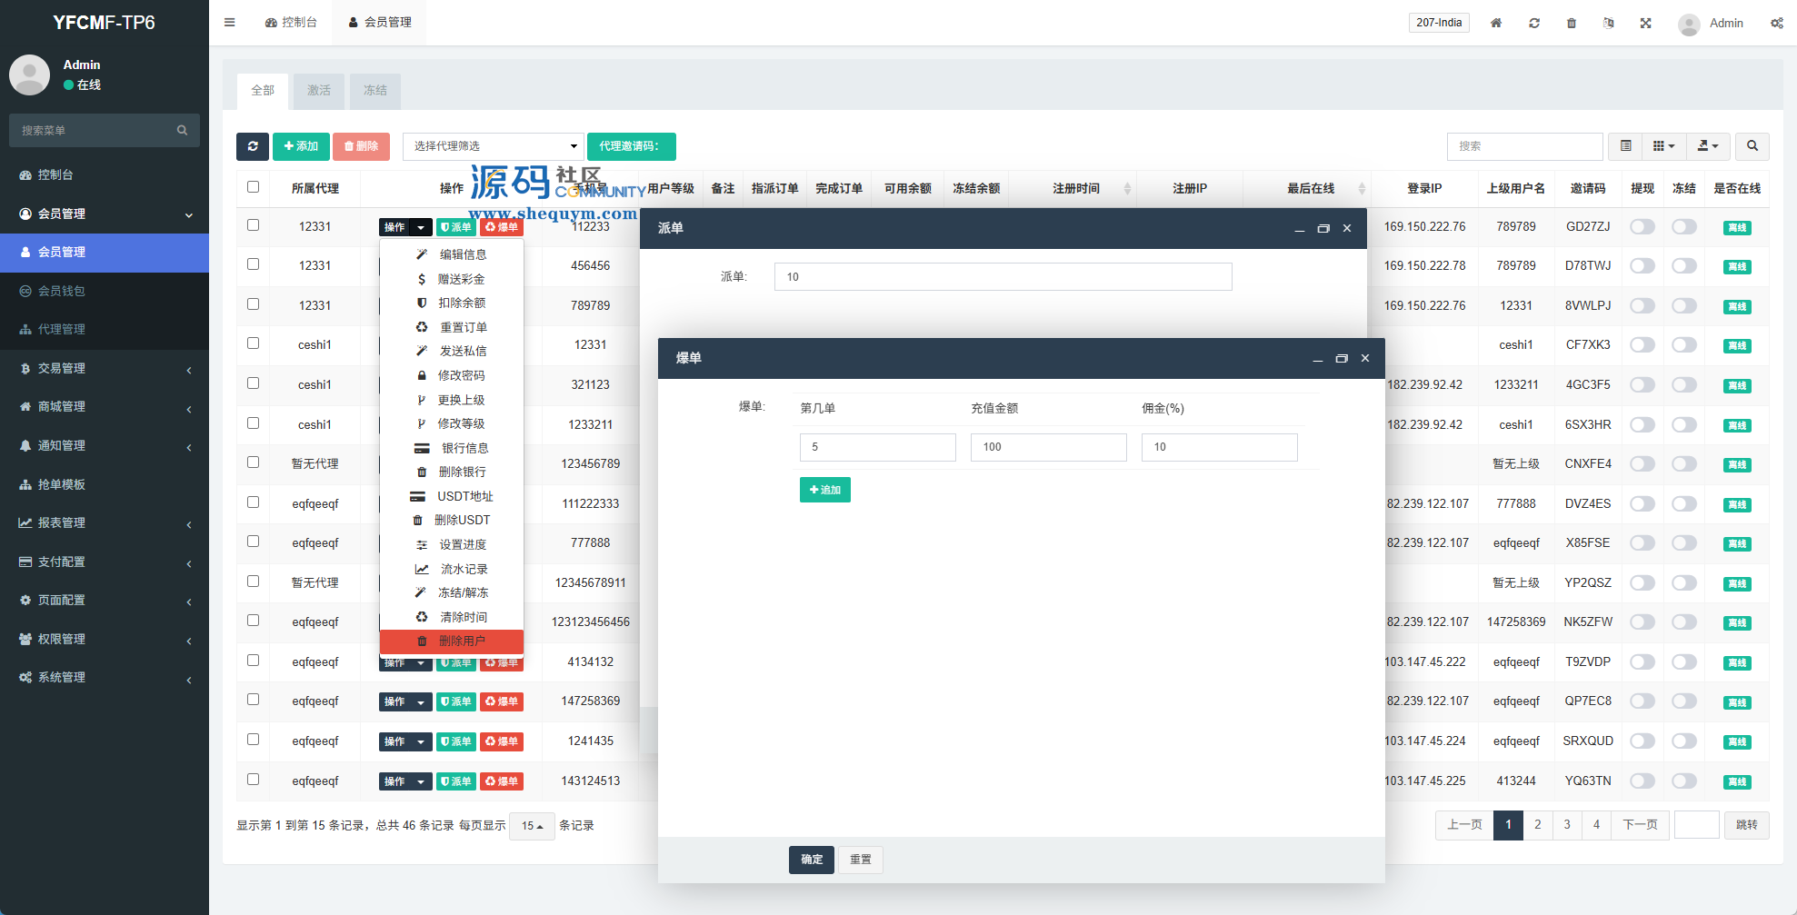Click the hamburger menu toggle icon
This screenshot has height=915, width=1797.
coord(229,23)
